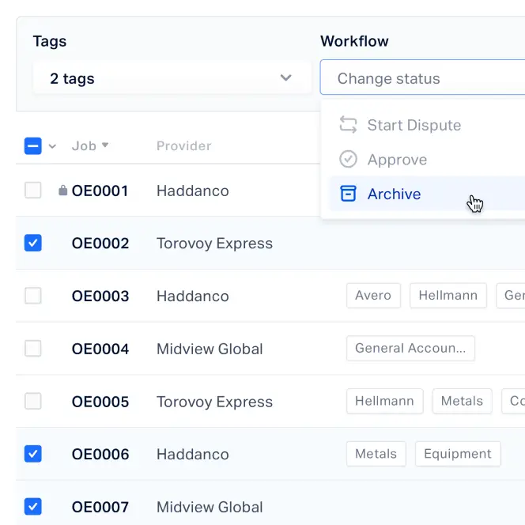Click the Metals tag on OE0006
Image resolution: width=525 pixels, height=525 pixels.
coord(376,454)
